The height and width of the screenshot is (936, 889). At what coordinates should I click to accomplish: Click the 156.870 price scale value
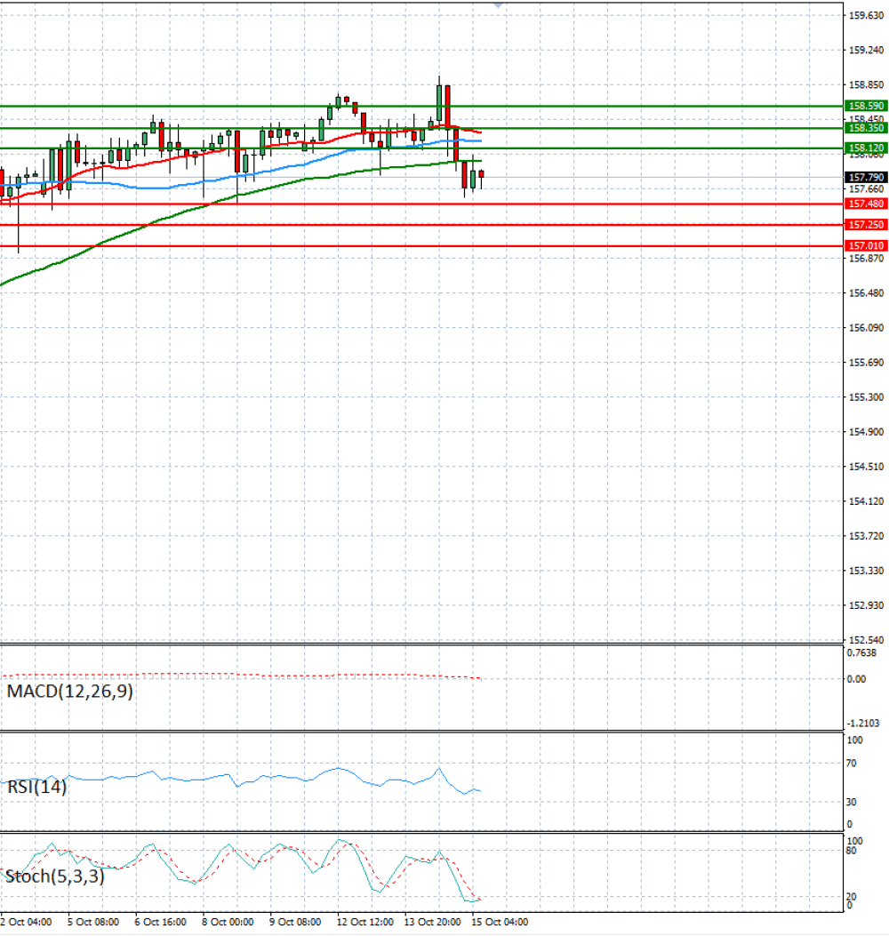click(x=866, y=259)
